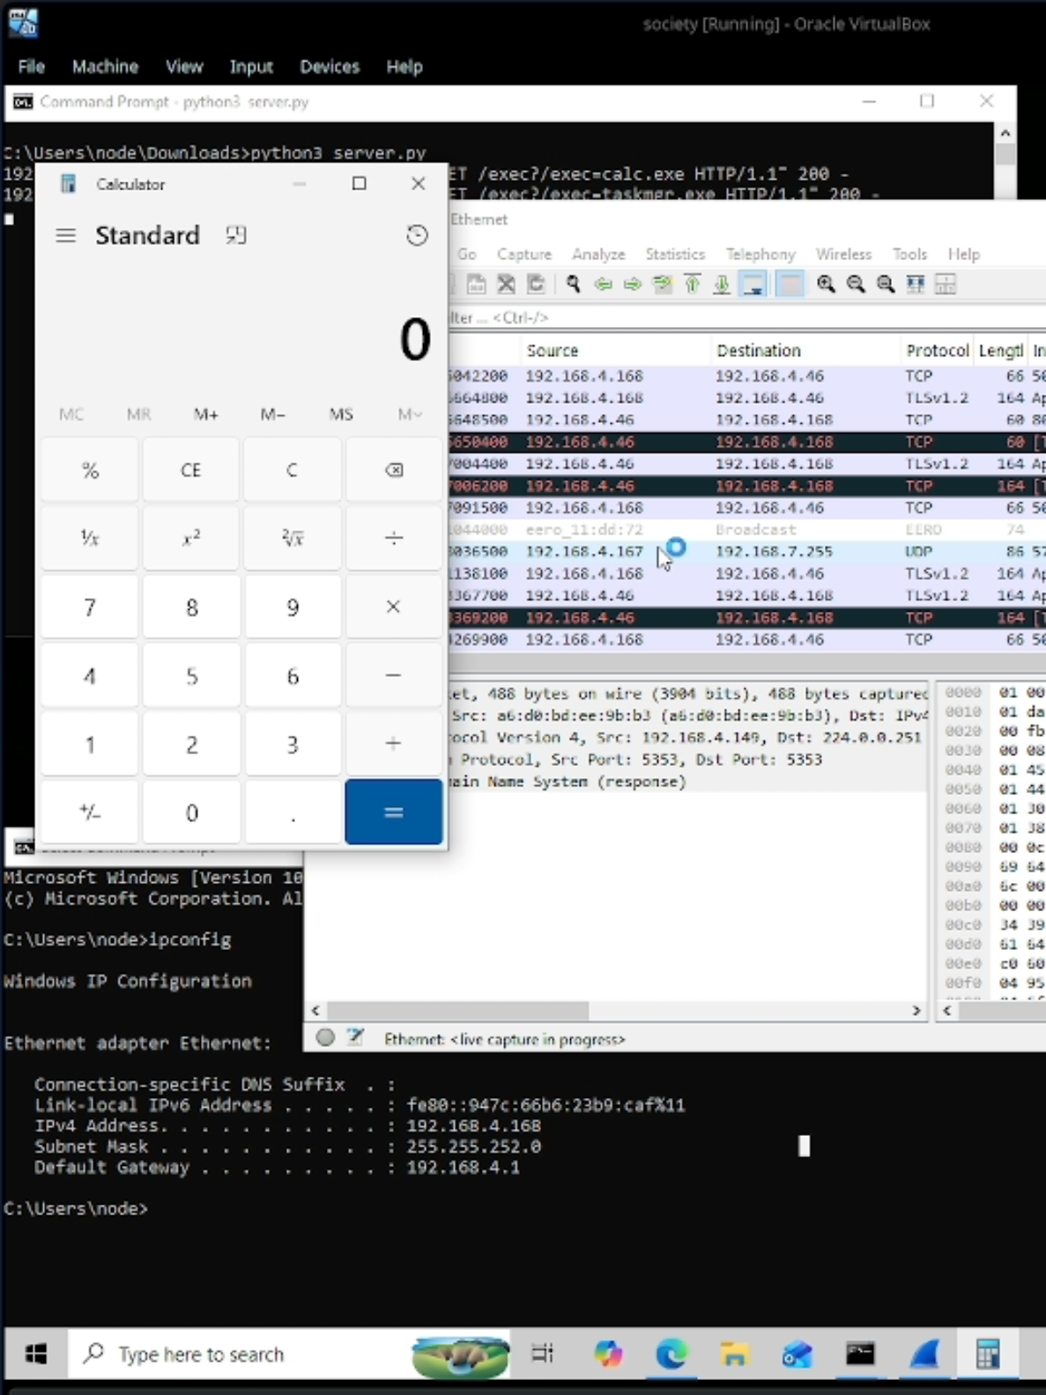Image resolution: width=1046 pixels, height=1395 pixels.
Task: Toggle auto-scroll during live capture
Action: [753, 284]
